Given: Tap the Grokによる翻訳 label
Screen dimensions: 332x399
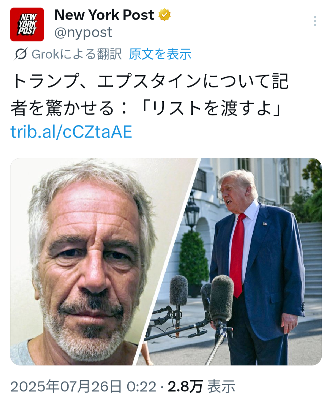Looking at the screenshot, I should [x=77, y=54].
